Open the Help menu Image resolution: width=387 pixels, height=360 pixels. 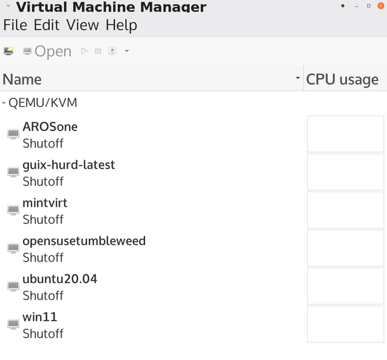(121, 25)
